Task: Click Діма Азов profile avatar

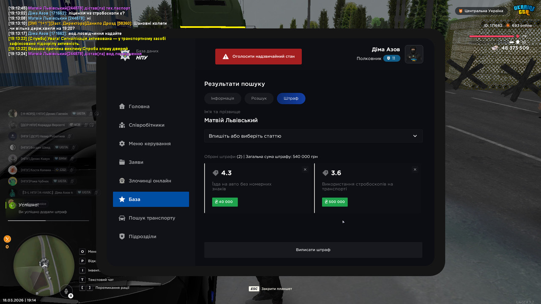Action: [x=414, y=54]
